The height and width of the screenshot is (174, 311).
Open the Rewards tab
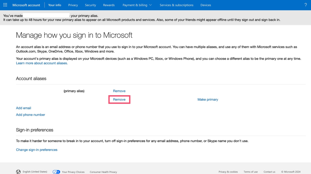109,5
